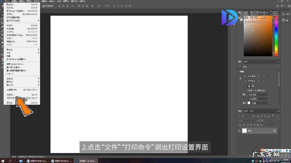Open the 8 位/通道 bit depth dropdown
The height and width of the screenshot is (163, 291).
(258, 99)
